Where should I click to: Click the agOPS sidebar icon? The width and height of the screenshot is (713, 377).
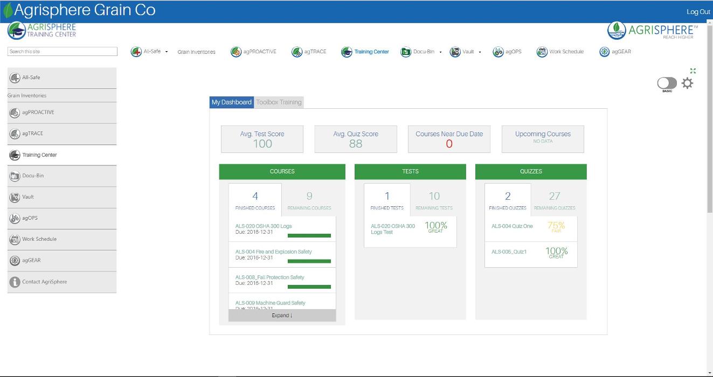(15, 218)
